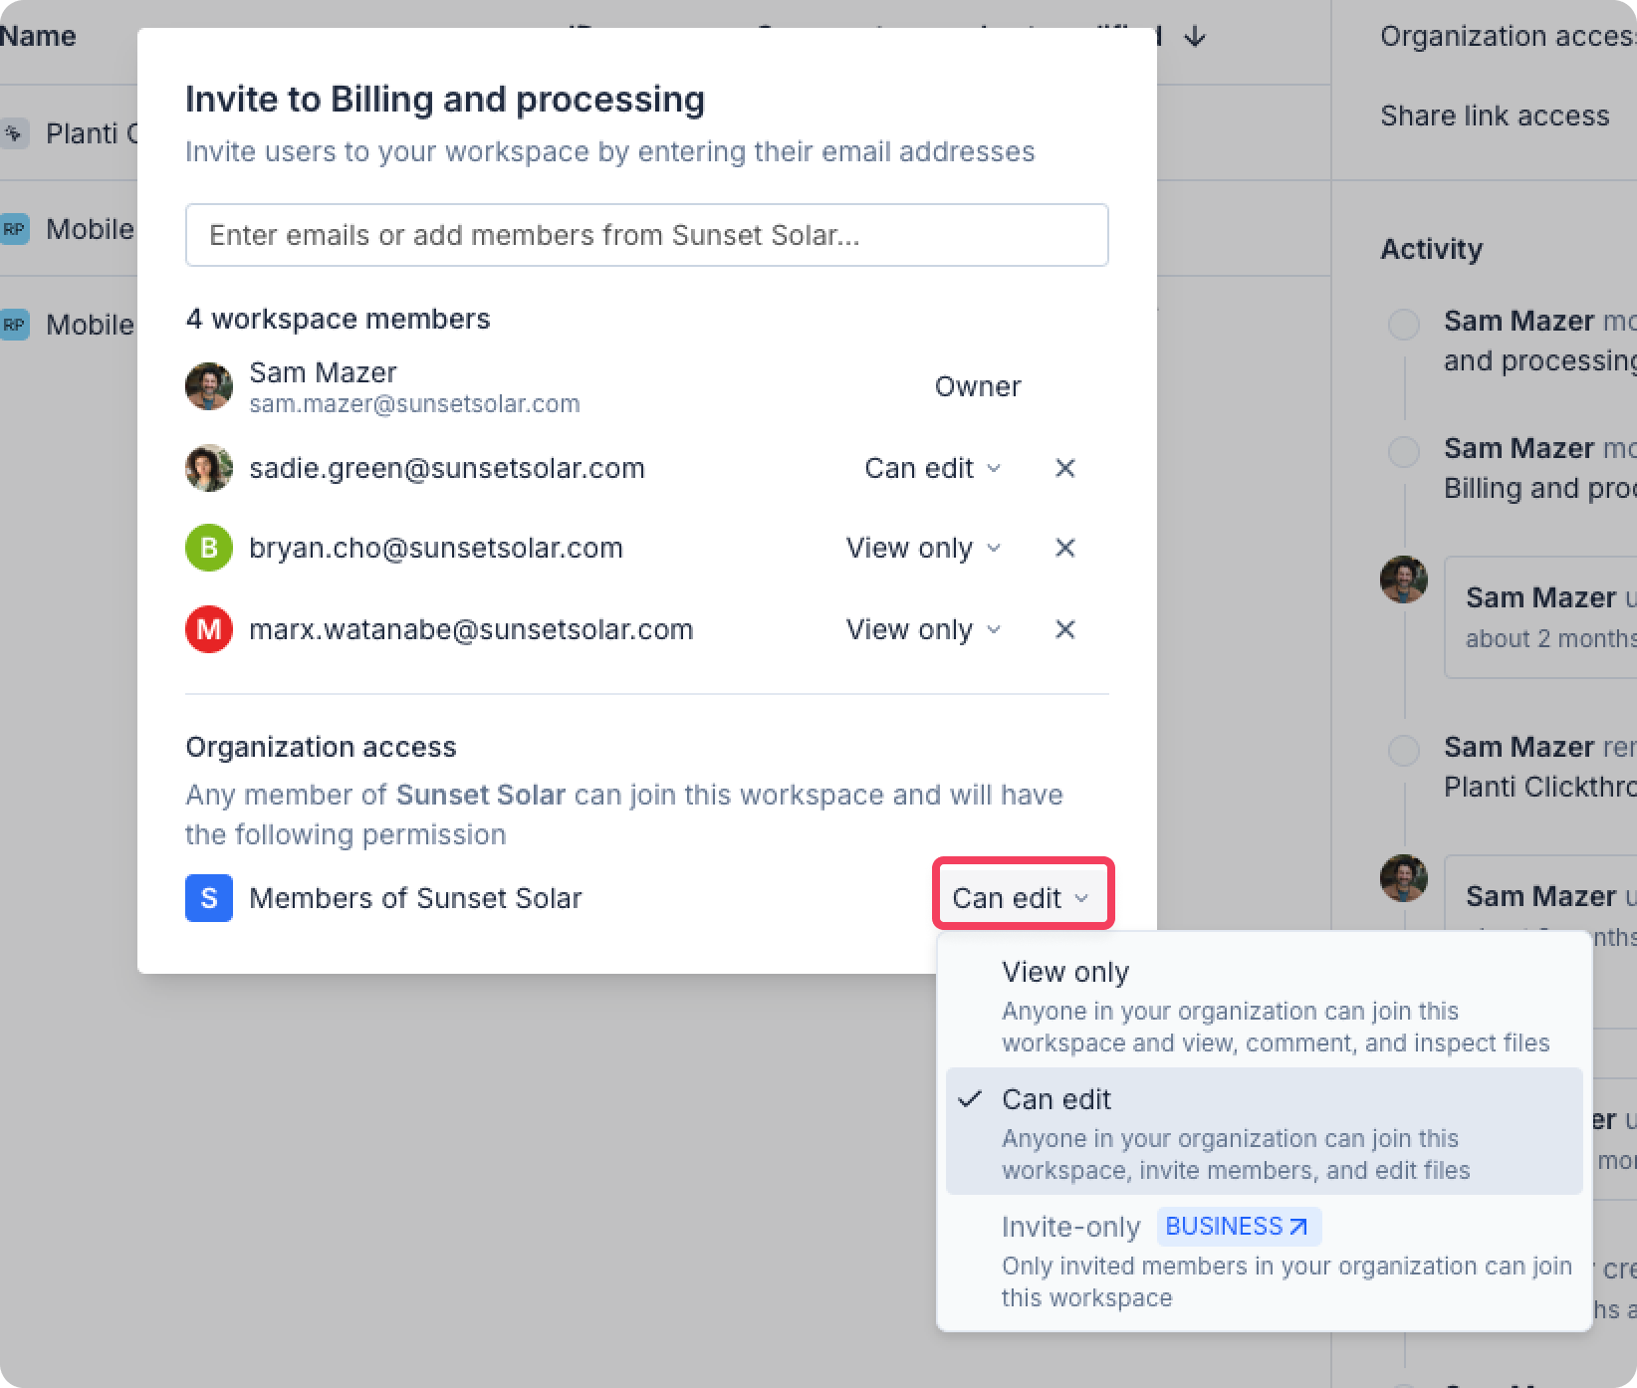Expand bryan.cho's View only dropdown
The height and width of the screenshot is (1388, 1637).
click(923, 548)
